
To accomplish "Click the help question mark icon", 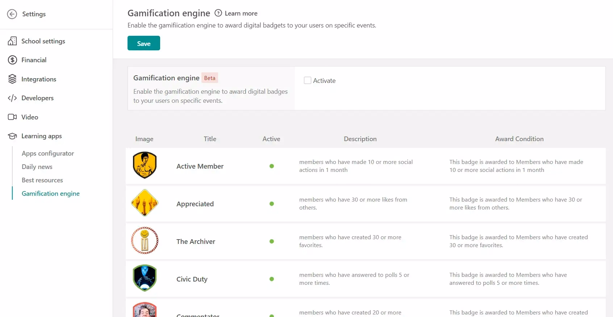I will point(218,13).
